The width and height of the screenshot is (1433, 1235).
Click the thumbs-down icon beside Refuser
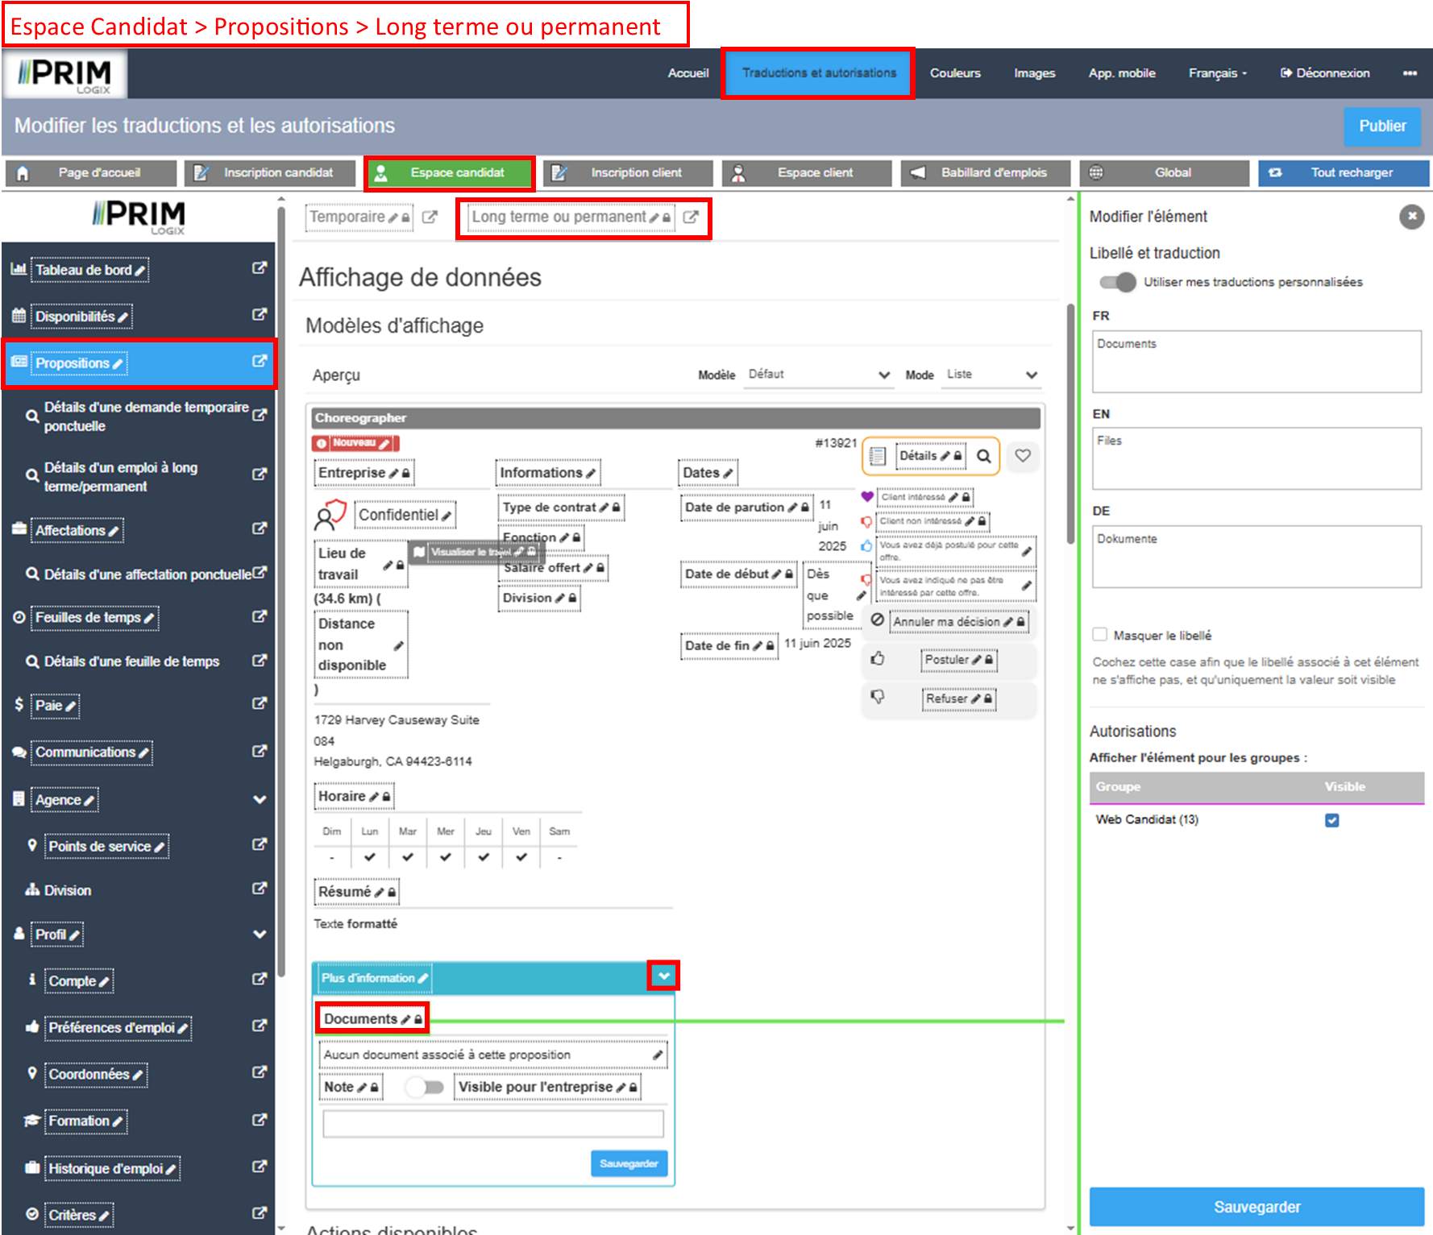[878, 697]
